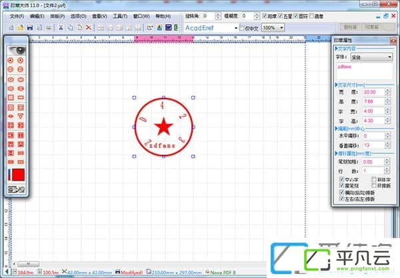The height and width of the screenshot is (278, 400).
Task: Open the AcadEref font dropdown
Action: [236, 28]
